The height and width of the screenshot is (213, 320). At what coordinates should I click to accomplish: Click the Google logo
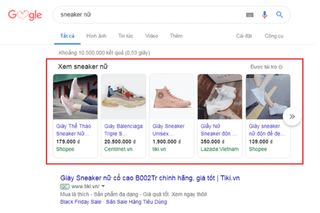click(25, 15)
